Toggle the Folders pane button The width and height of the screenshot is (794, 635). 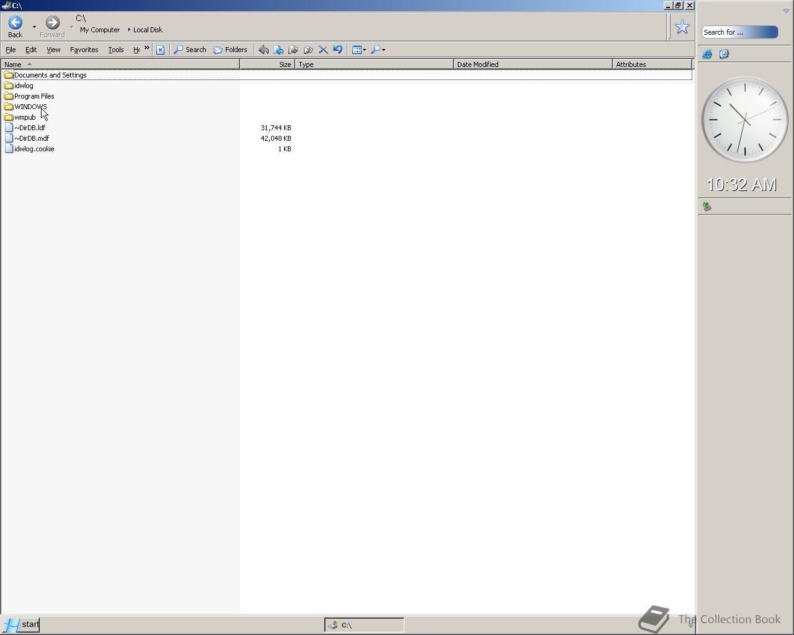(x=230, y=50)
